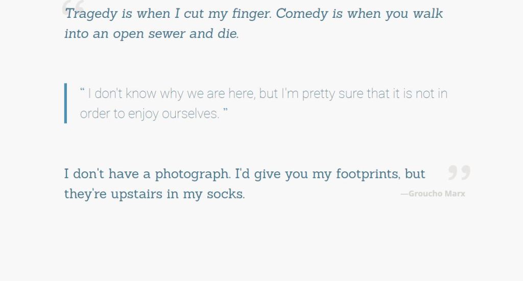This screenshot has height=281, width=523.
Task: Click the word "finger" in the first quote
Action: (252, 14)
